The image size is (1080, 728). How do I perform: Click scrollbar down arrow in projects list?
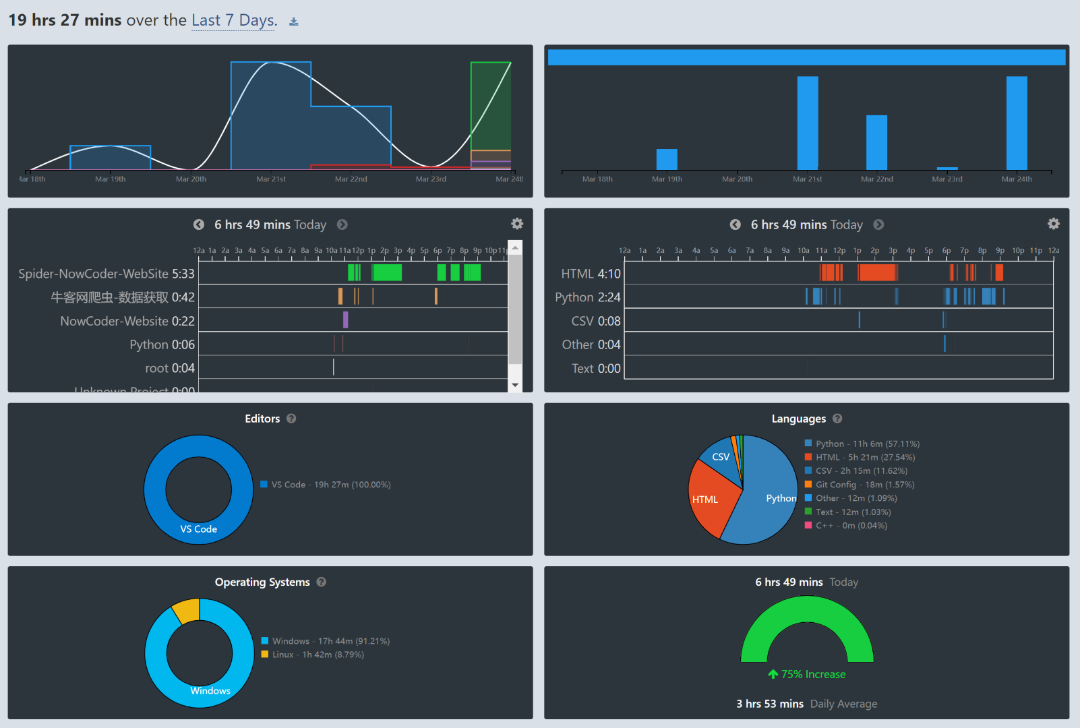(515, 386)
